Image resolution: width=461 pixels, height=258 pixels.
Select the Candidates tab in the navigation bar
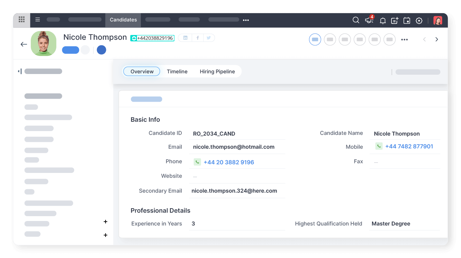coord(123,20)
